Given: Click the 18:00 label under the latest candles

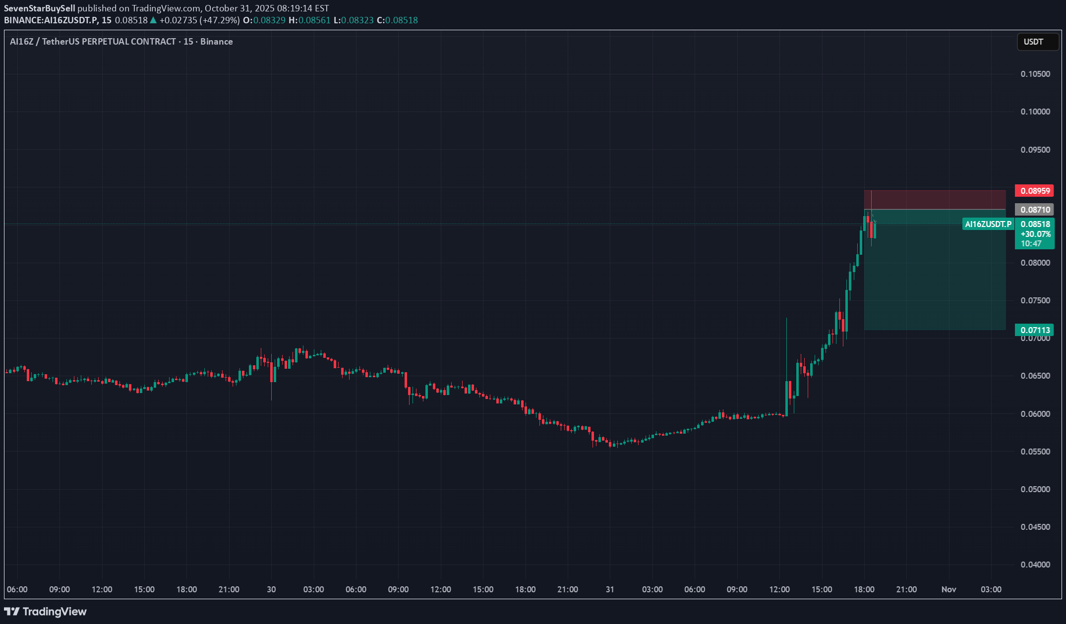Looking at the screenshot, I should (864, 589).
